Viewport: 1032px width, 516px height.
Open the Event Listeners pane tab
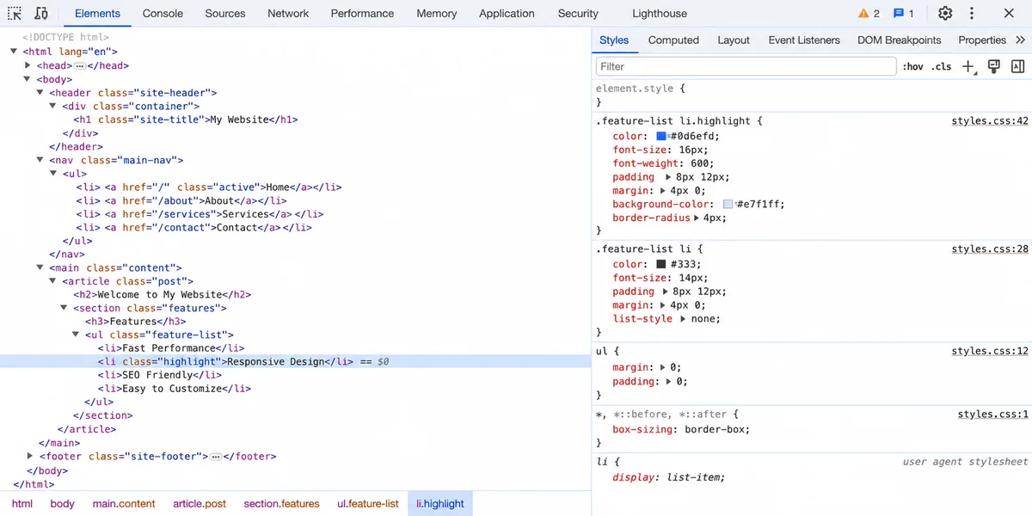804,40
